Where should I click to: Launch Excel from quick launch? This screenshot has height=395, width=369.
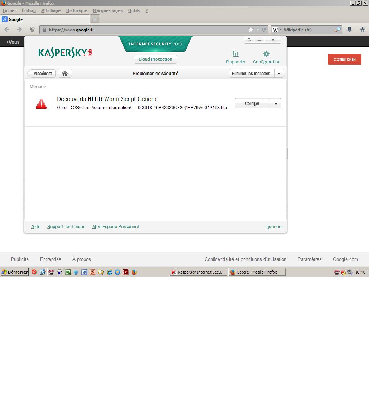(68, 272)
